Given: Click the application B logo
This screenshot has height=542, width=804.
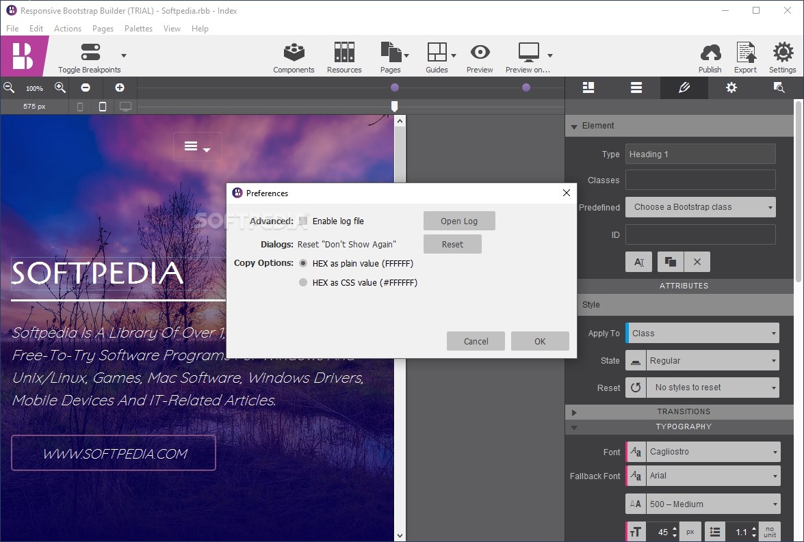Looking at the screenshot, I should tap(23, 56).
